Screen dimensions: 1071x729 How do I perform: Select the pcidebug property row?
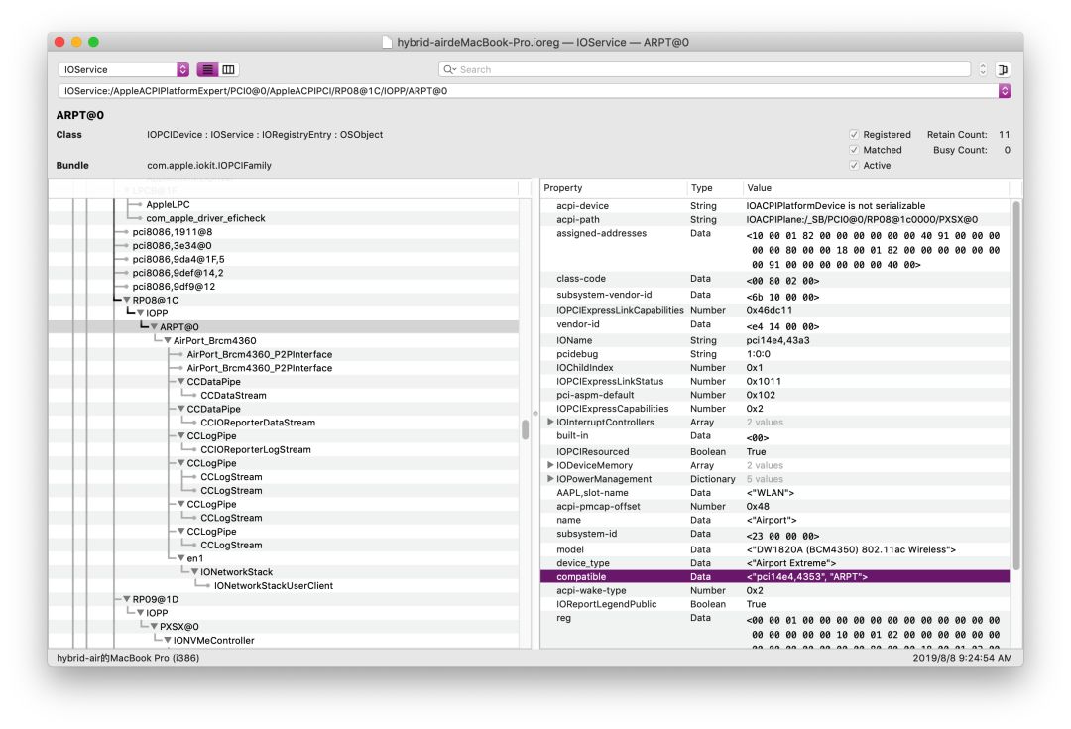click(775, 354)
